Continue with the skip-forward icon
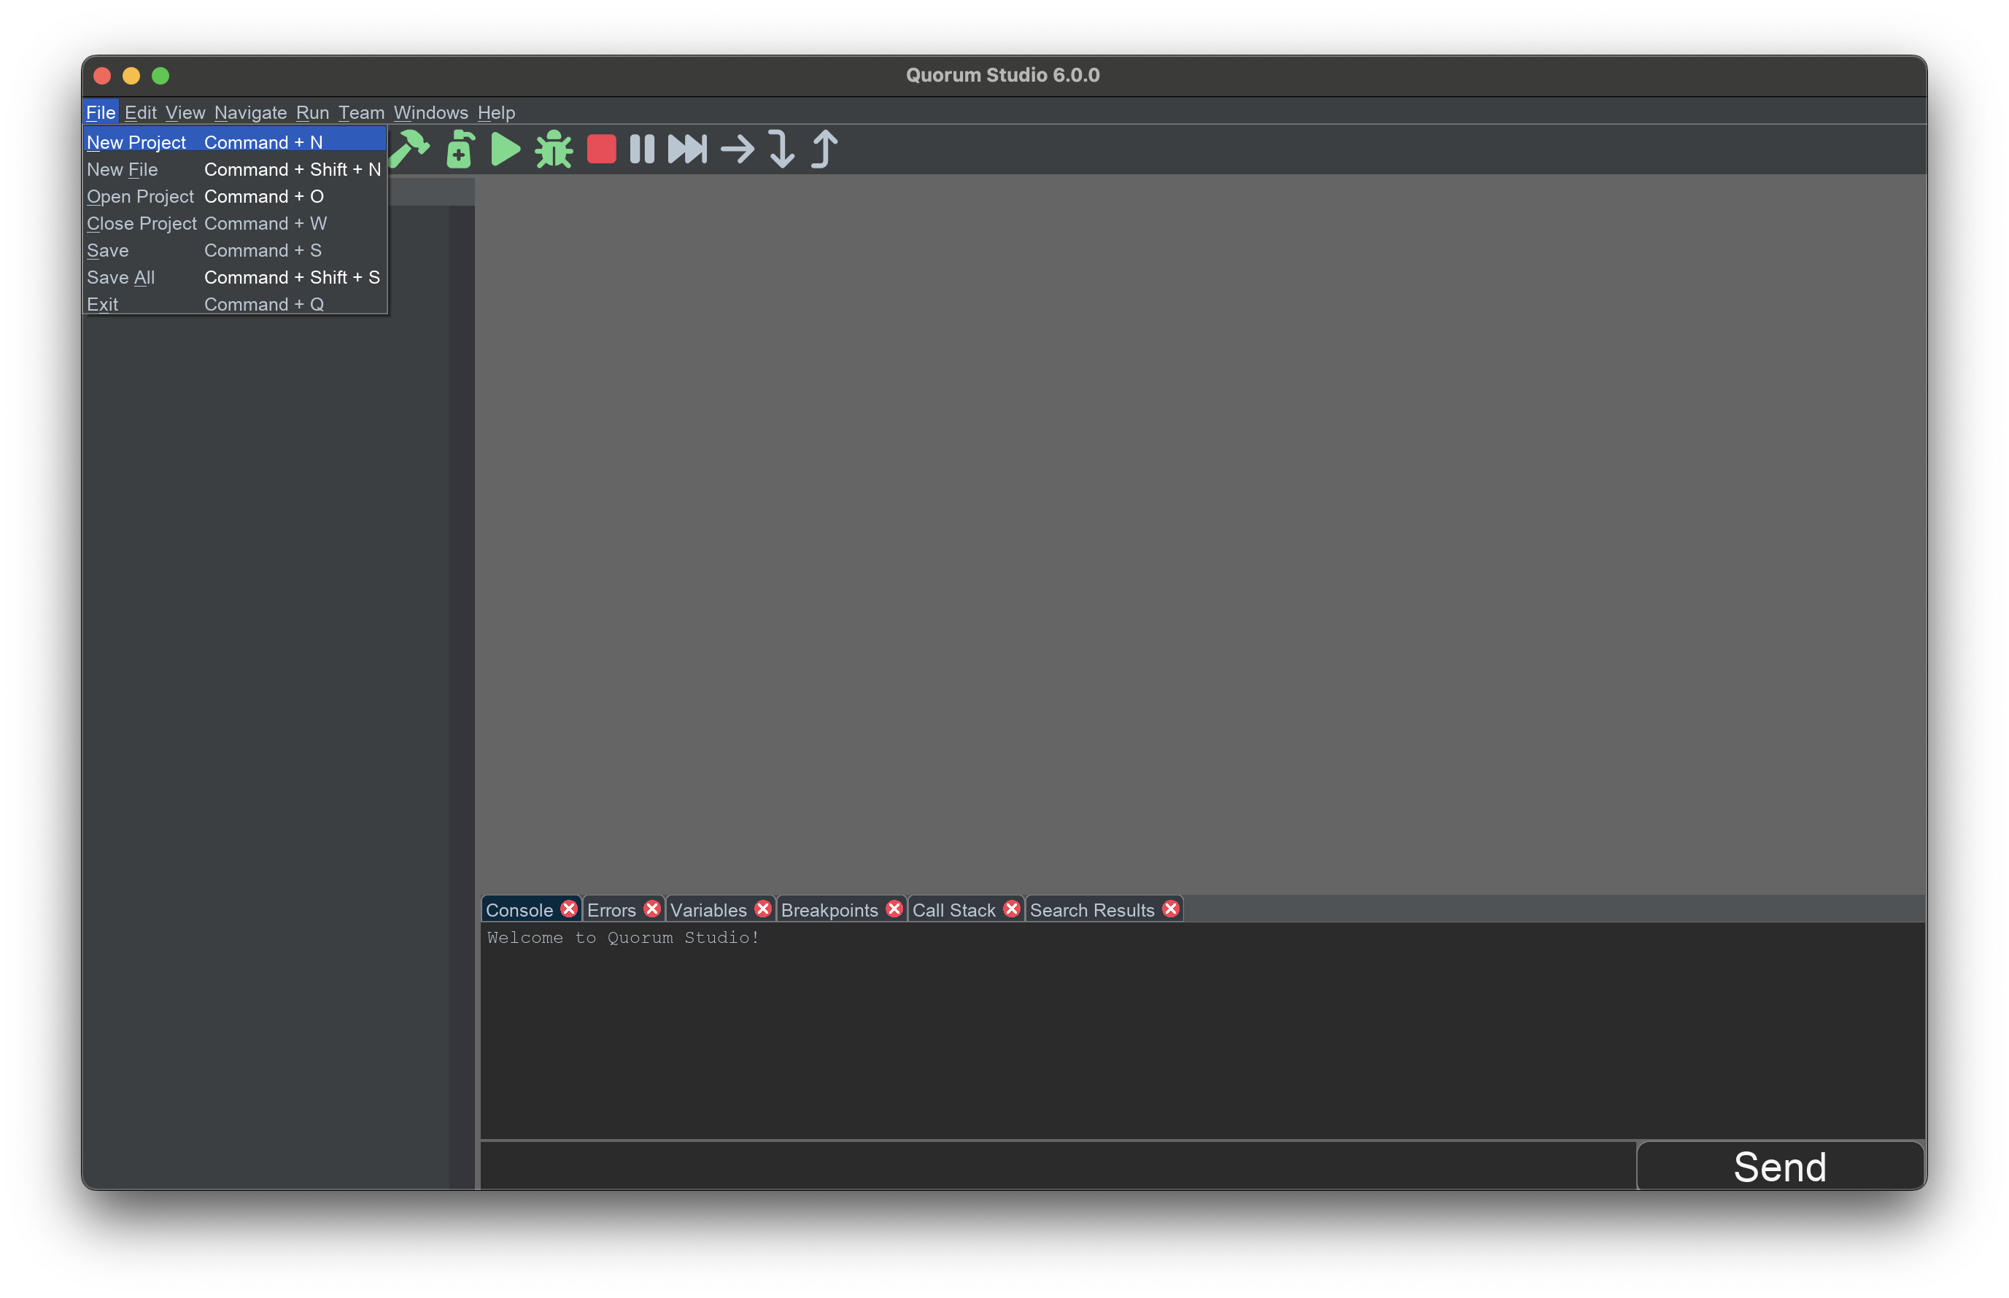This screenshot has height=1298, width=2009. (x=688, y=149)
